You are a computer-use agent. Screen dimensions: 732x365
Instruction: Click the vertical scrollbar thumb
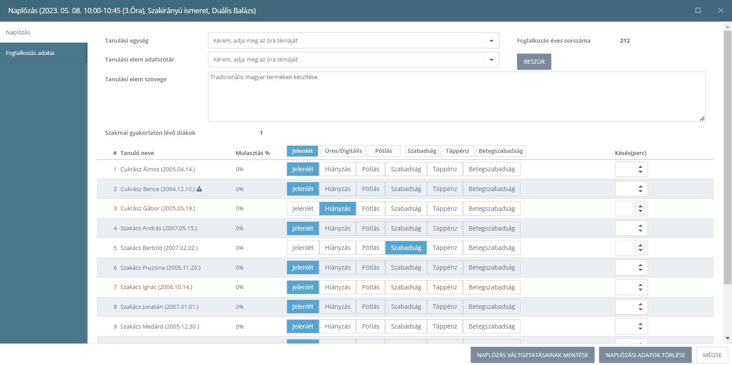[x=728, y=157]
